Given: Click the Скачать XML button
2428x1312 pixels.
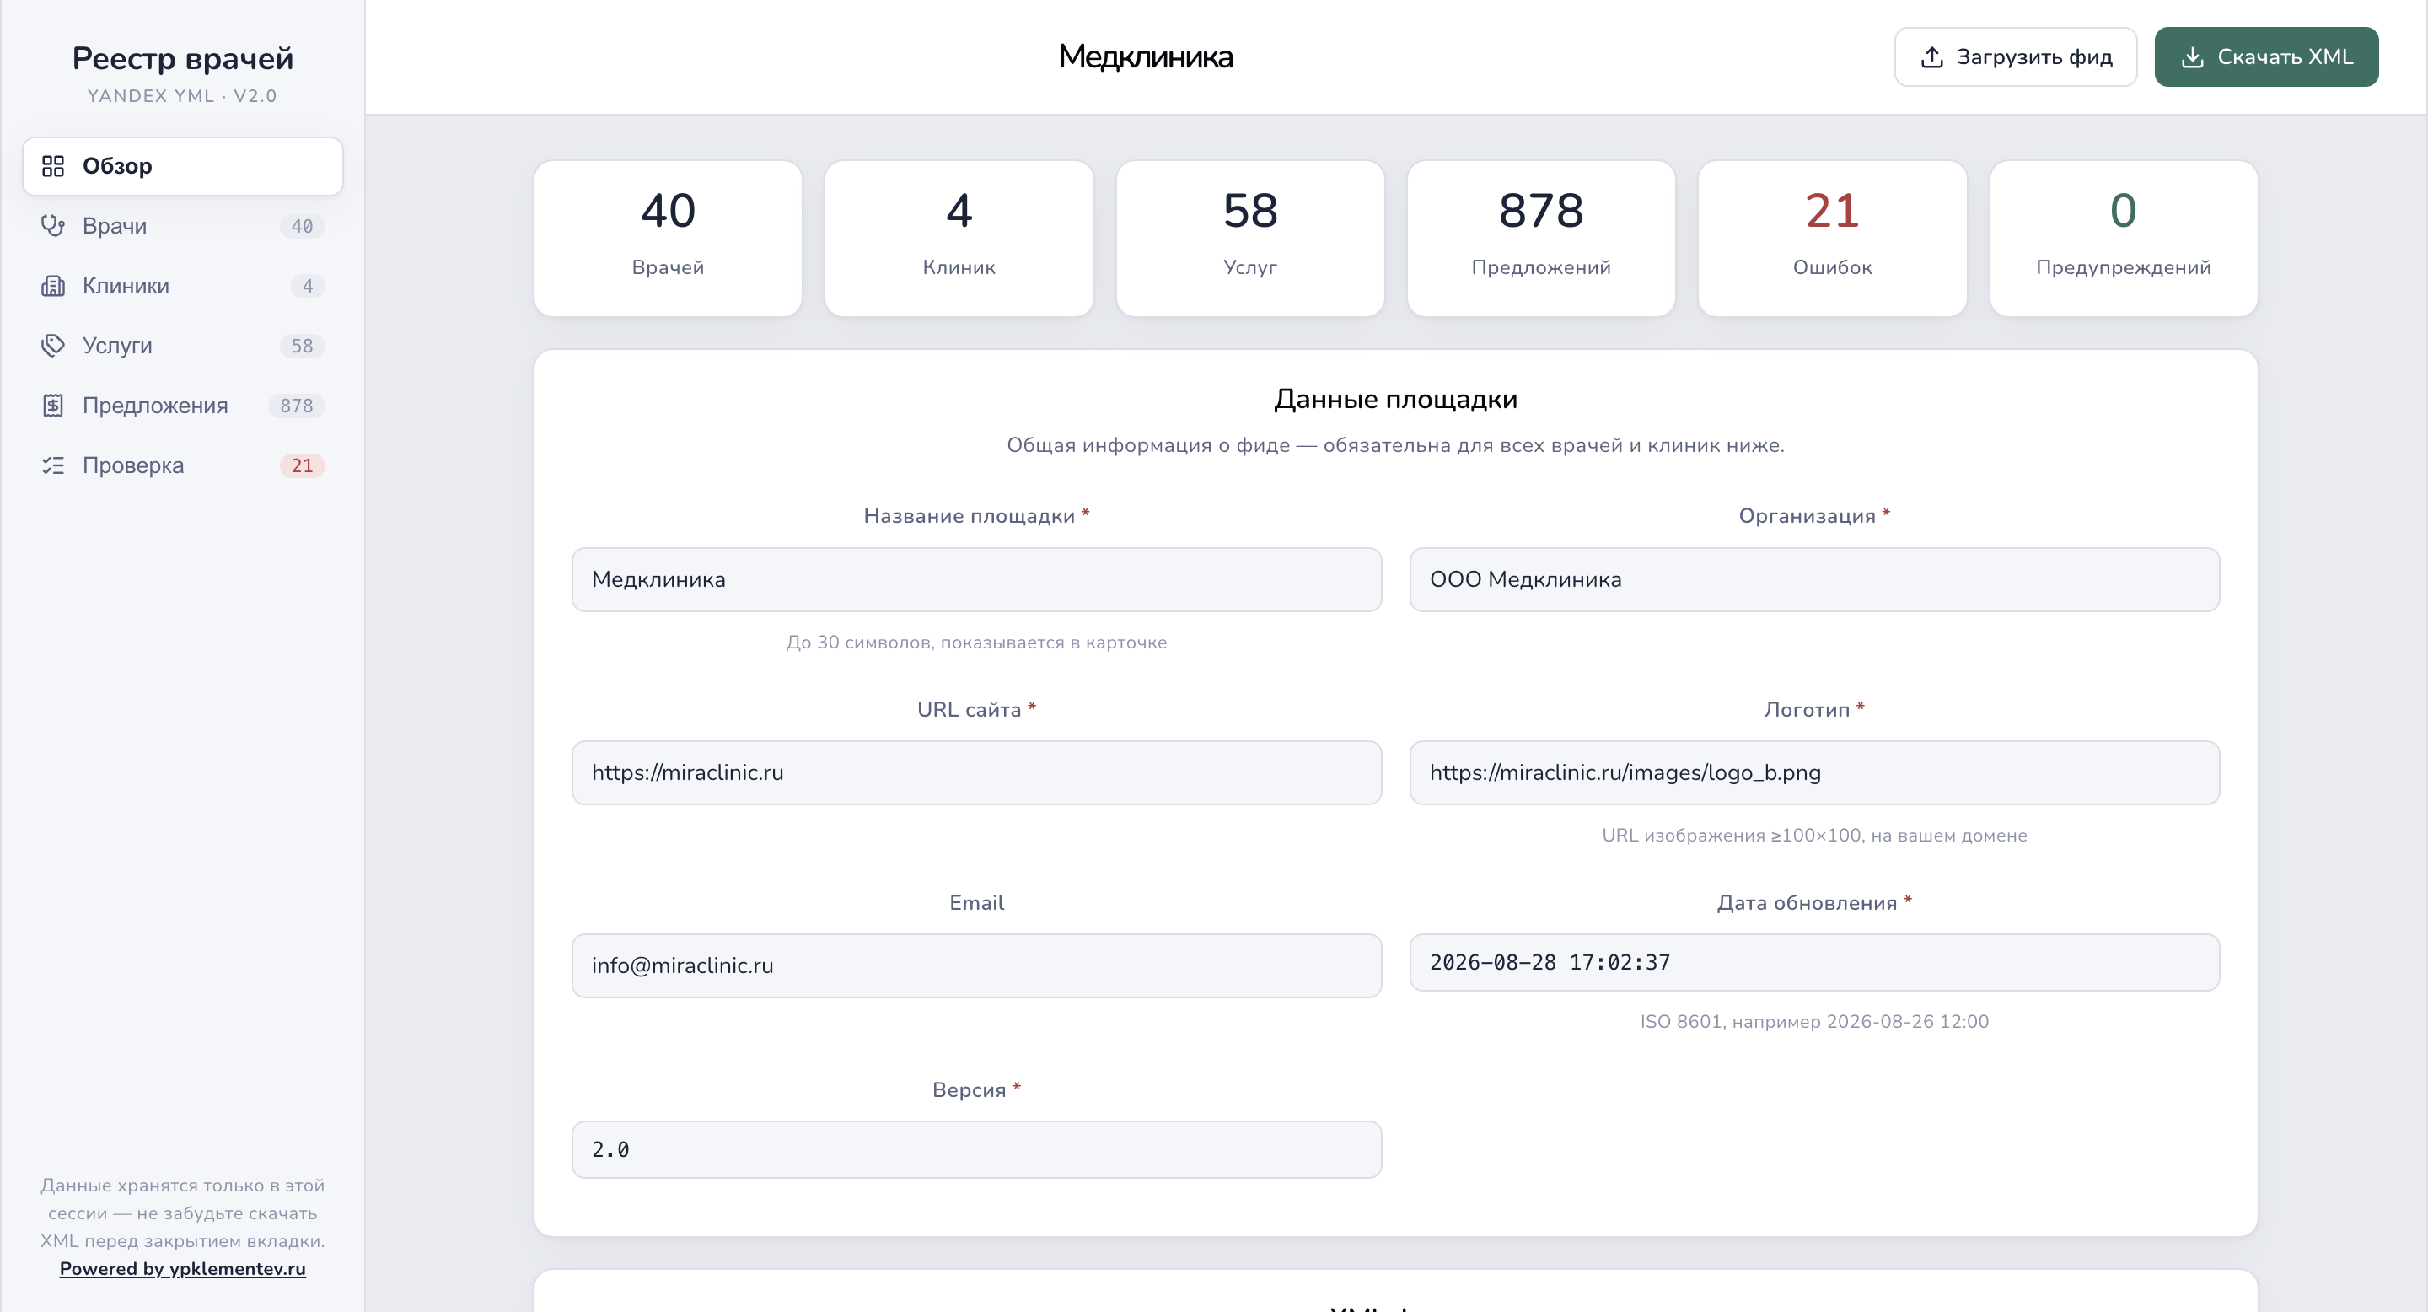Looking at the screenshot, I should pyautogui.click(x=2266, y=56).
